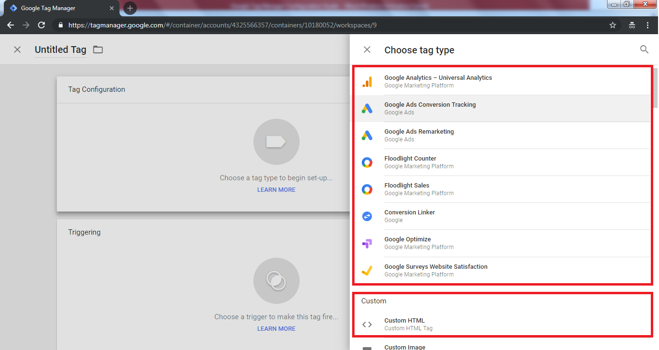Select the Google Ads Conversion Tracking icon
This screenshot has width=659, height=350.
point(367,109)
